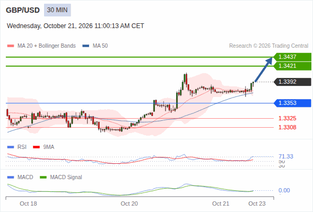Click the 30 MIN timeframe badge
This screenshot has height=212, width=313.
pyautogui.click(x=57, y=10)
